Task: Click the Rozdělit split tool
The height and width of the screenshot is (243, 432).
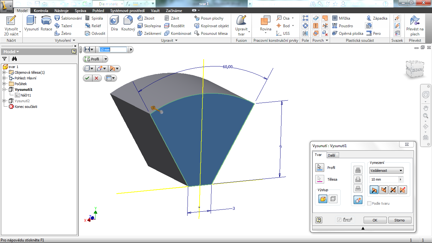Action: [x=174, y=26]
